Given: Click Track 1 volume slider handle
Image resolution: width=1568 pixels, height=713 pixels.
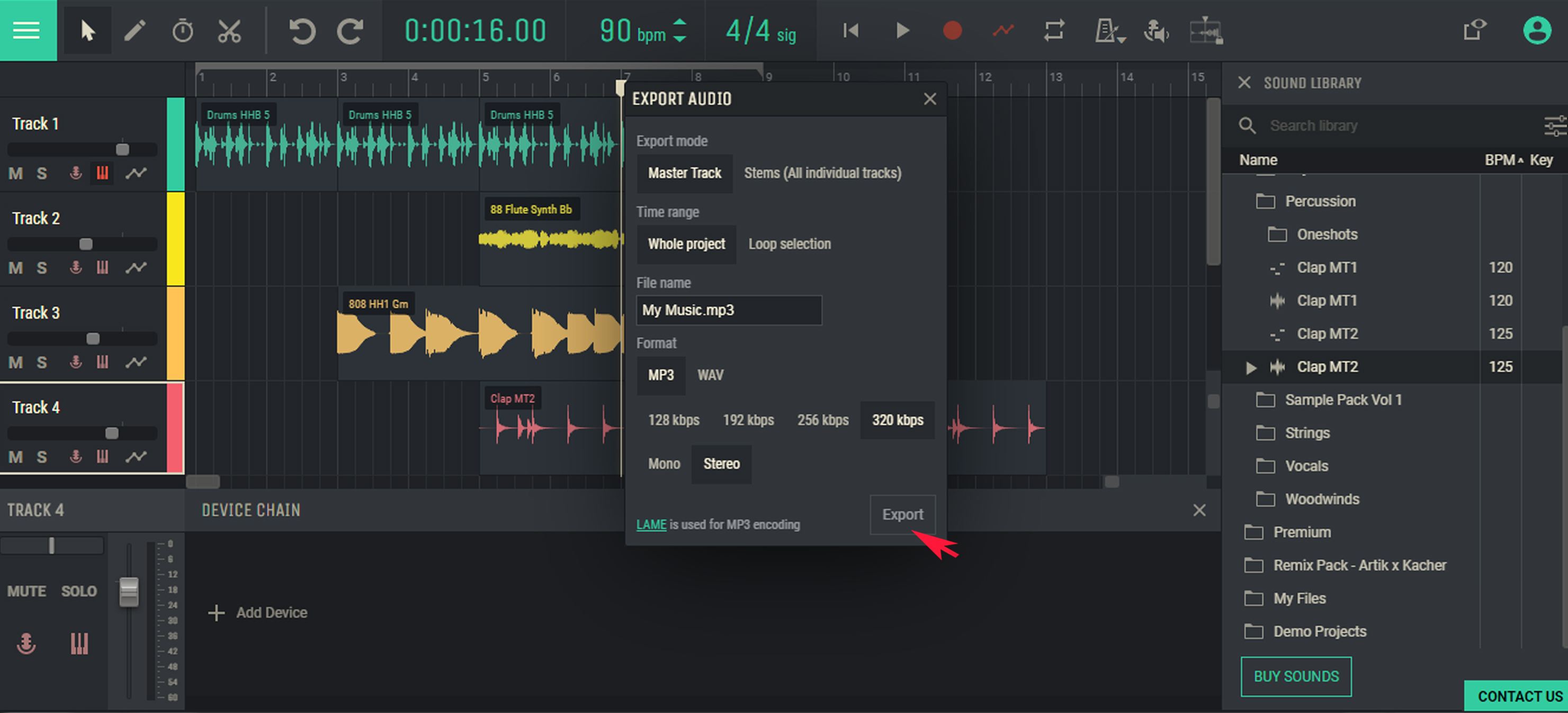Looking at the screenshot, I should [x=122, y=150].
